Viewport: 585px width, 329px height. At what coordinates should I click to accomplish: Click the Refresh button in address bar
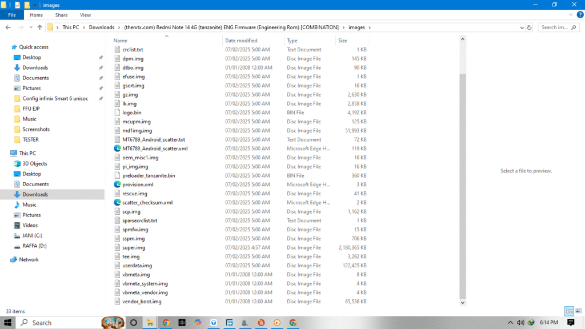530,27
